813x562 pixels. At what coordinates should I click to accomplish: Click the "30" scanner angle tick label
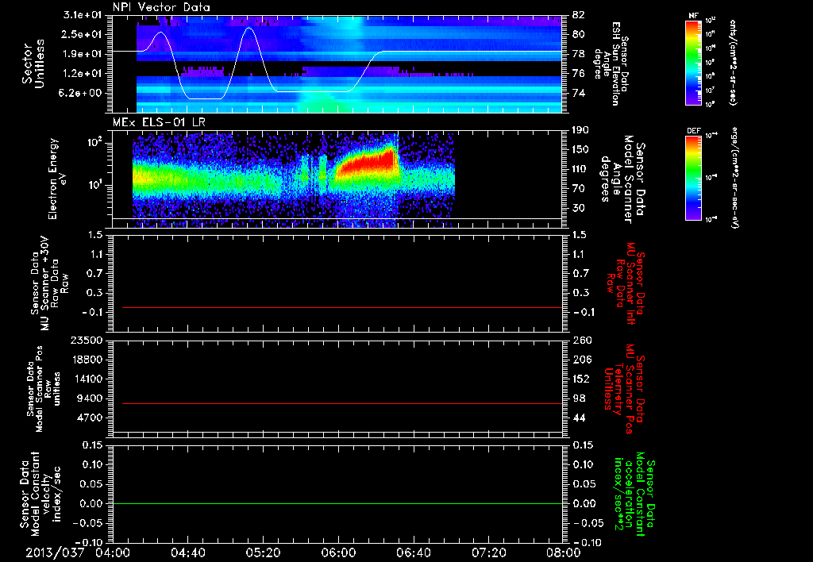(x=578, y=208)
